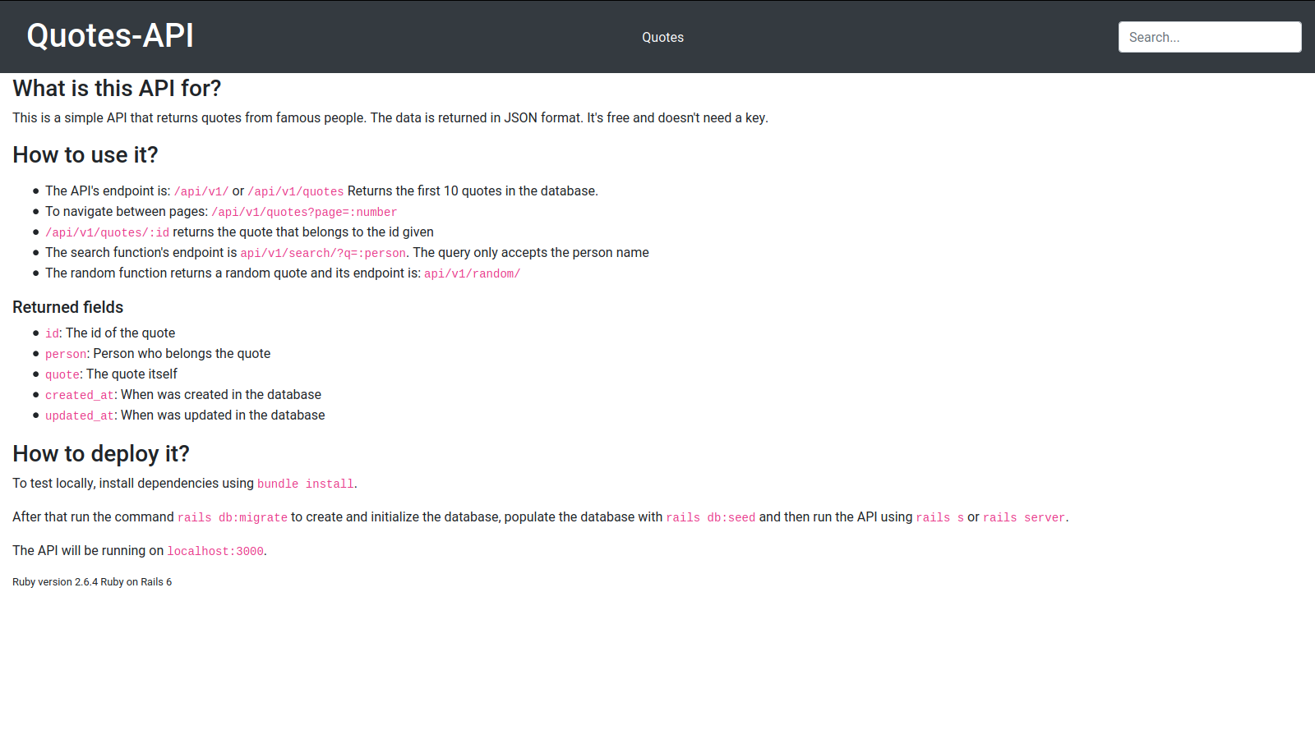Click the 'rails s' command
The image size is (1315, 739).
940,517
